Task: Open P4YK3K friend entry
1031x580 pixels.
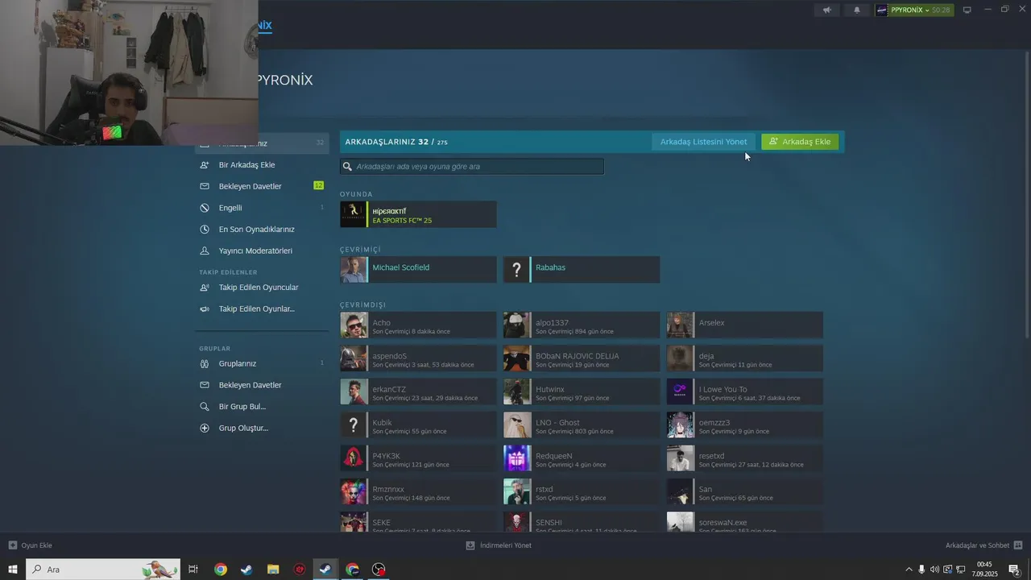Action: pyautogui.click(x=418, y=458)
